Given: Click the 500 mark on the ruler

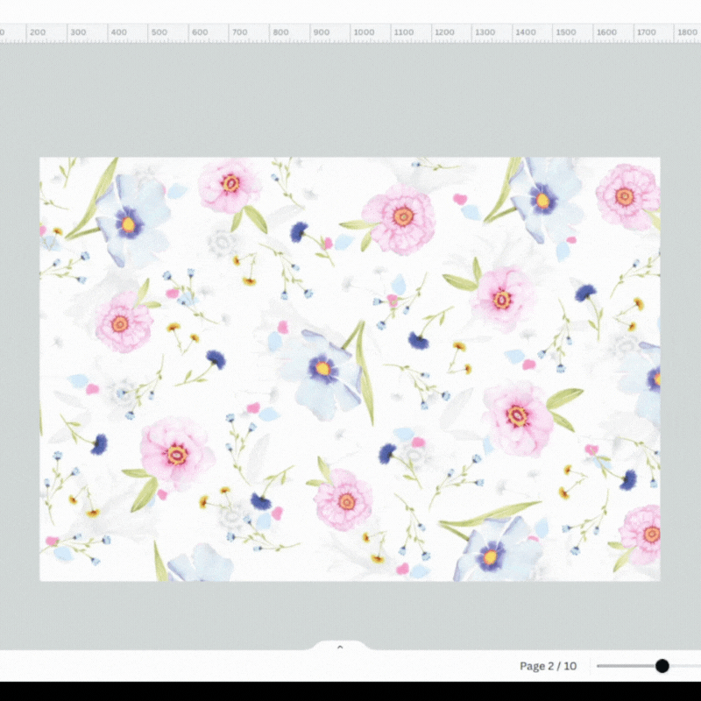Looking at the screenshot, I should 159,32.
